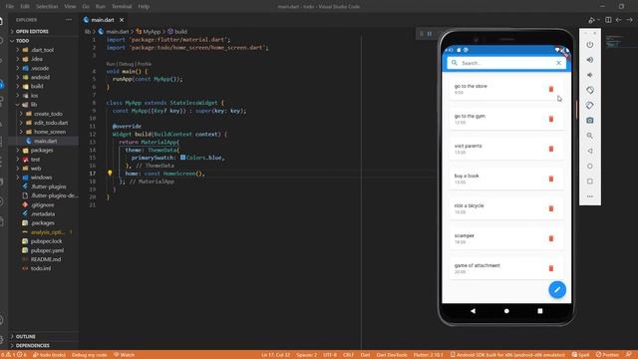
Task: Delete the 'scamper' todo item
Action: coord(551,238)
